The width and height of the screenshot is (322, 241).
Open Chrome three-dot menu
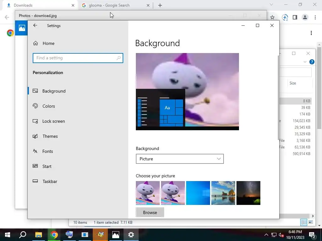click(x=315, y=18)
